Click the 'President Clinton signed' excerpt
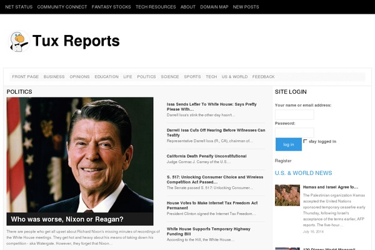 (x=211, y=214)
